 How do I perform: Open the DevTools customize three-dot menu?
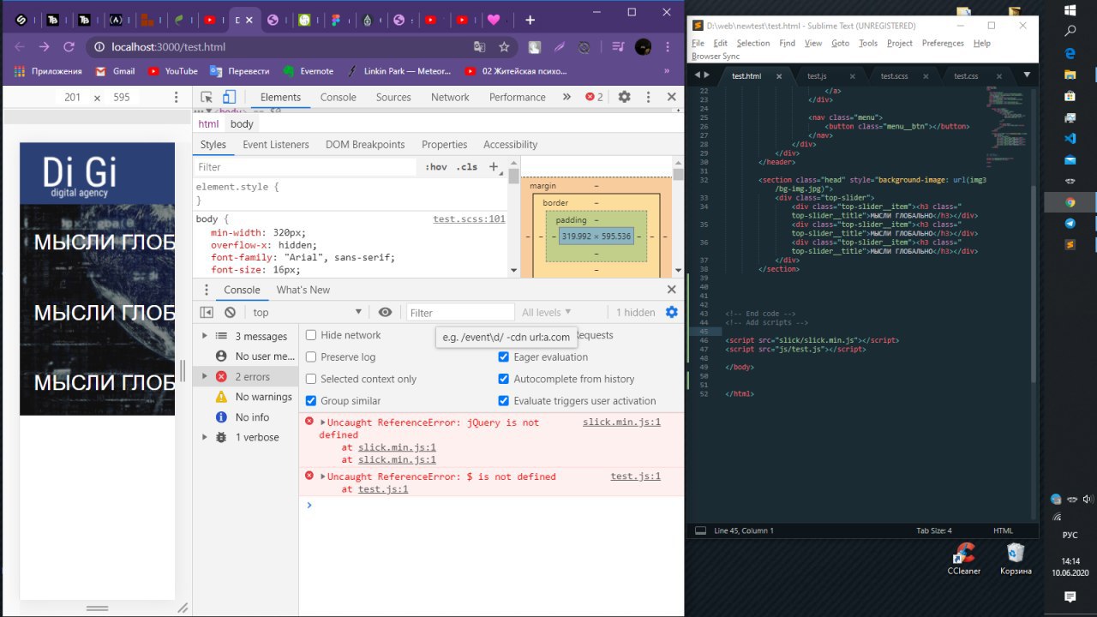(648, 97)
